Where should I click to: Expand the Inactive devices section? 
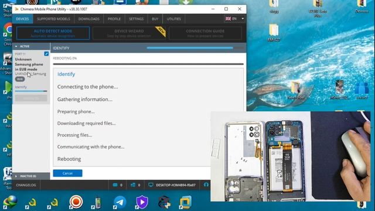coord(31,176)
